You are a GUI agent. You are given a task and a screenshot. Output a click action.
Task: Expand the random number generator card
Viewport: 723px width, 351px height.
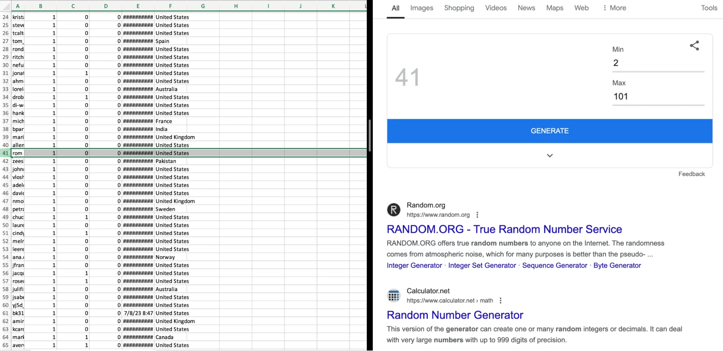[x=549, y=155]
